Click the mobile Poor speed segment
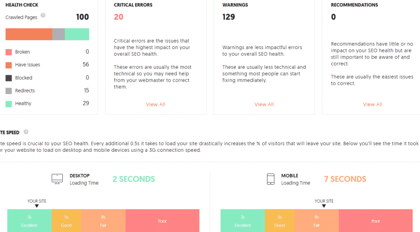 click(376, 221)
